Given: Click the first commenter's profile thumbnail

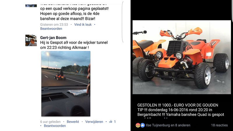Looking at the screenshot, I should point(31,6).
